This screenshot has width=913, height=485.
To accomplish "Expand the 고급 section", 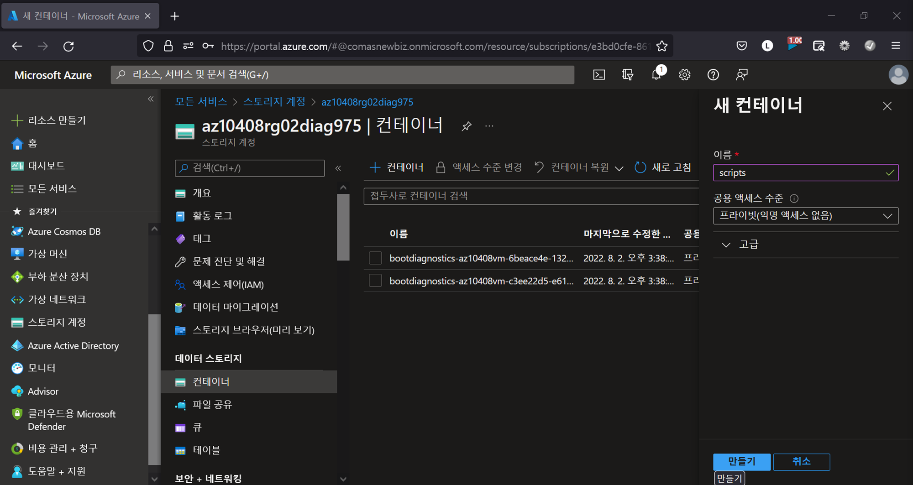I will 740,245.
